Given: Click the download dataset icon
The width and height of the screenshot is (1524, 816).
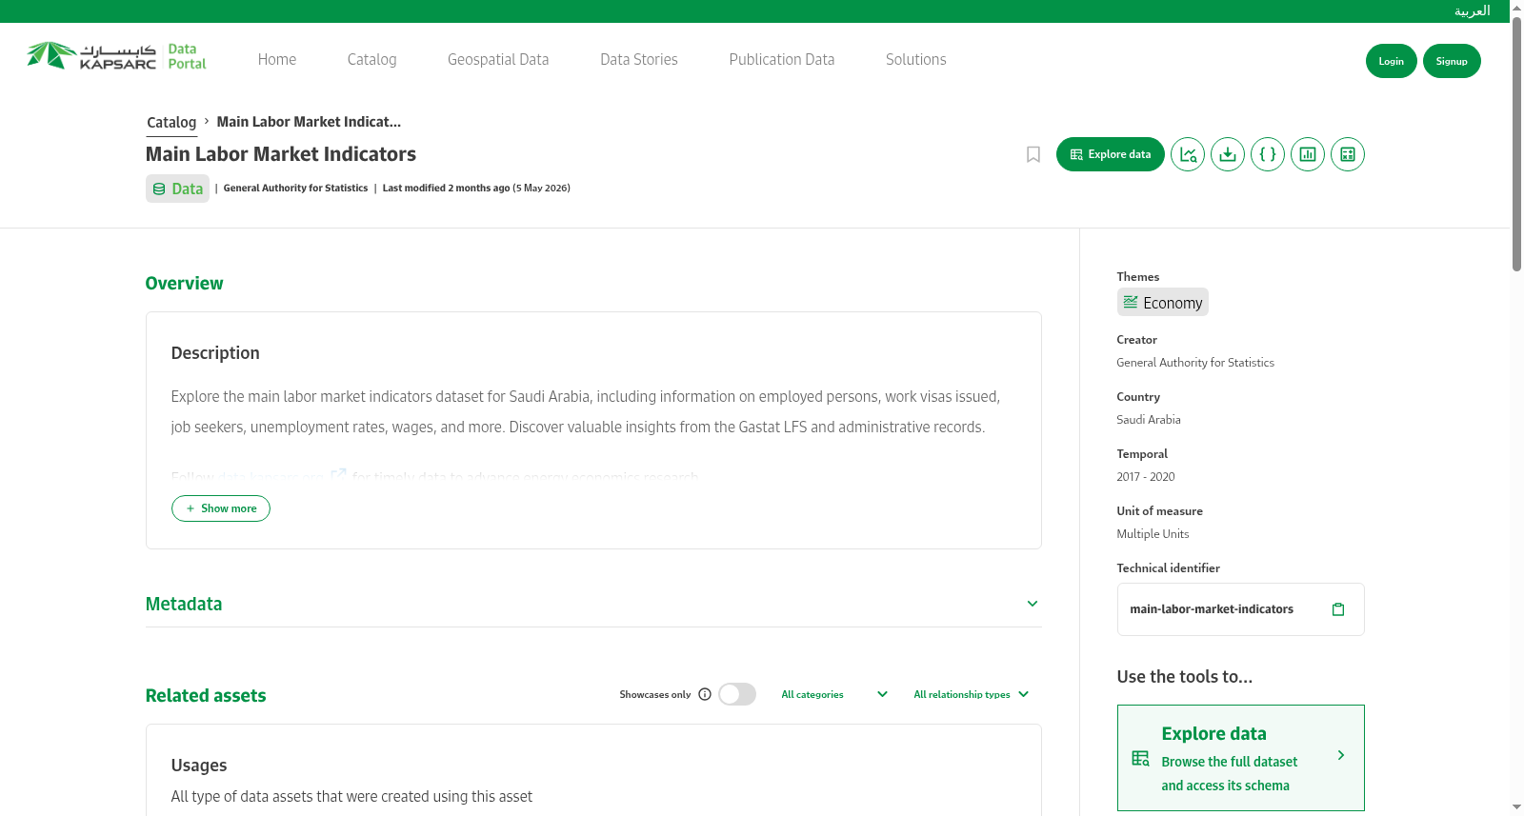Looking at the screenshot, I should pos(1228,154).
